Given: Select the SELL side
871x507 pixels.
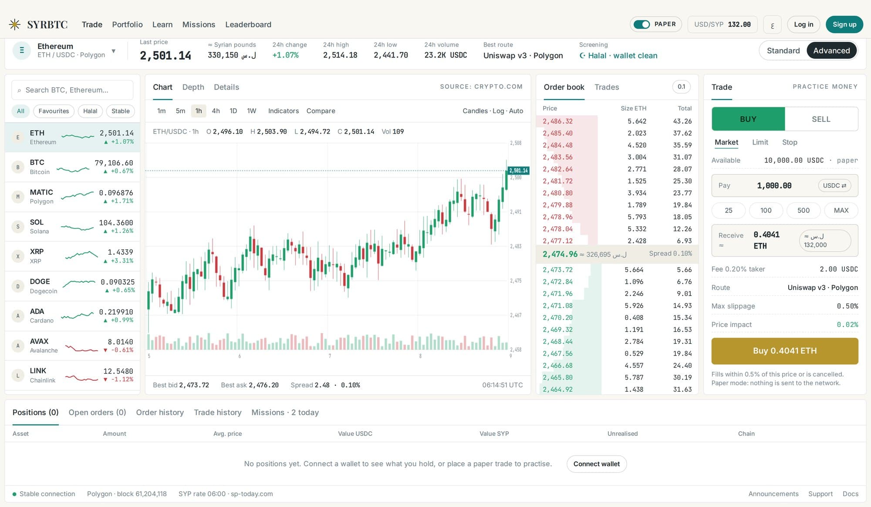Looking at the screenshot, I should 821,119.
